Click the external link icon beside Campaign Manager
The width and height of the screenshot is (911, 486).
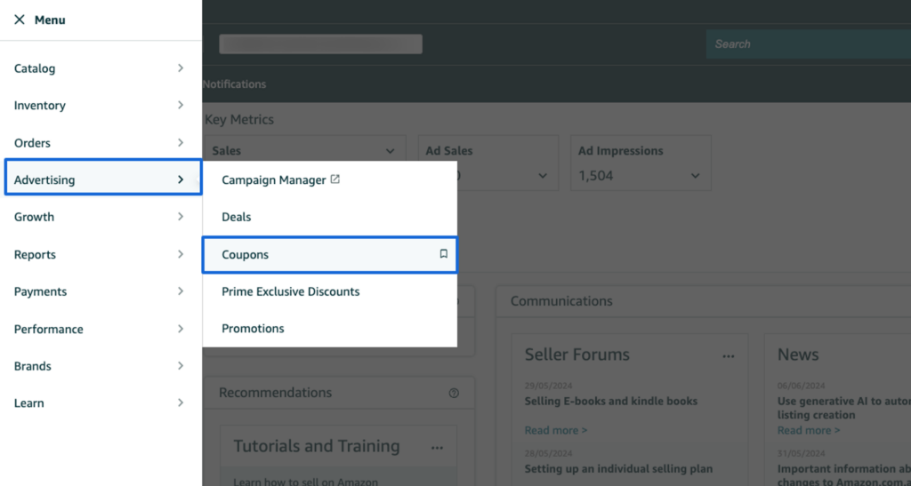[335, 179]
